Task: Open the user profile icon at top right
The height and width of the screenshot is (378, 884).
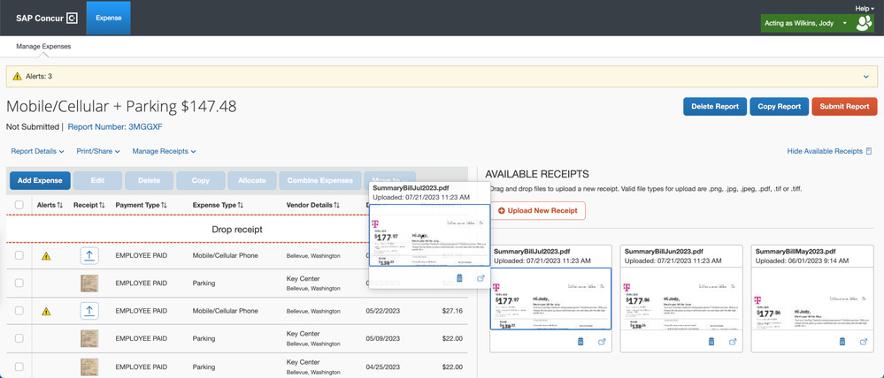Action: pyautogui.click(x=864, y=23)
